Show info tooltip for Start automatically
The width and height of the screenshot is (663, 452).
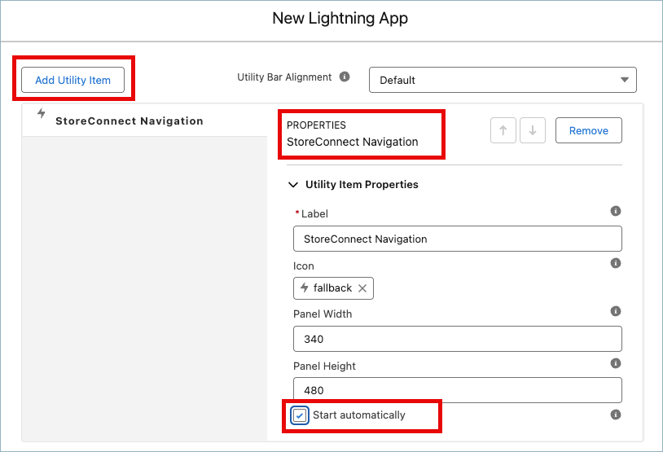[x=616, y=415]
